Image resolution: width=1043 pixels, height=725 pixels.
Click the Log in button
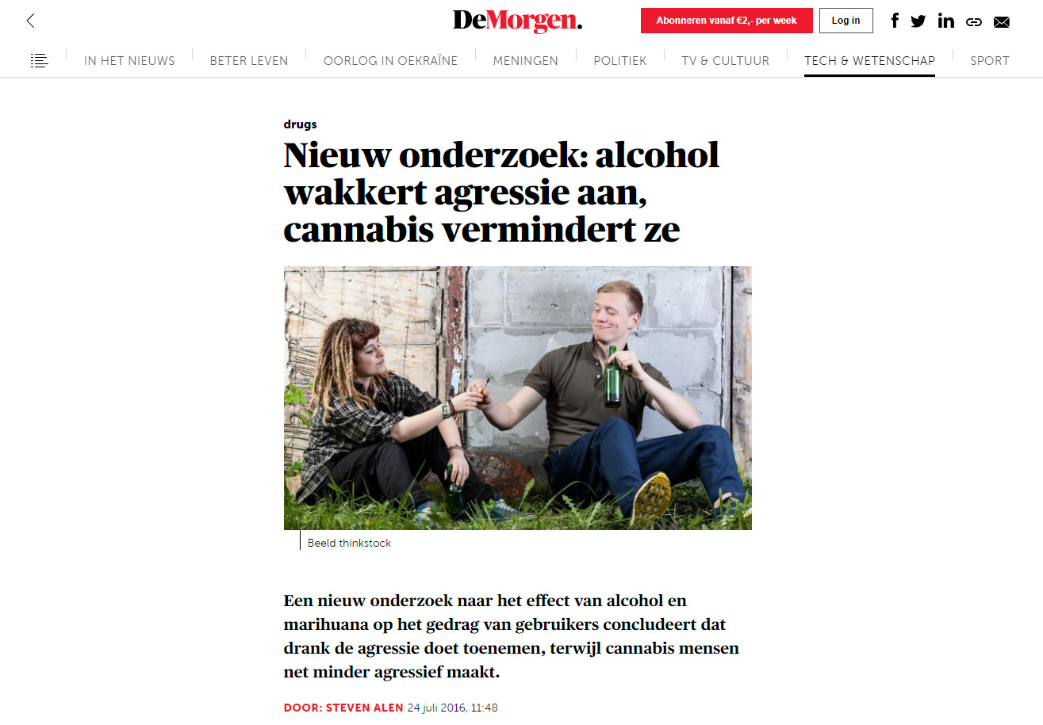tap(846, 21)
